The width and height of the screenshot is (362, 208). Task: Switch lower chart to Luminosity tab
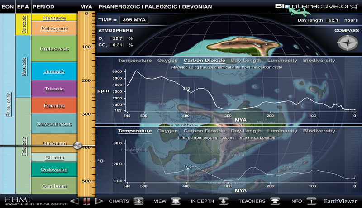(282, 131)
